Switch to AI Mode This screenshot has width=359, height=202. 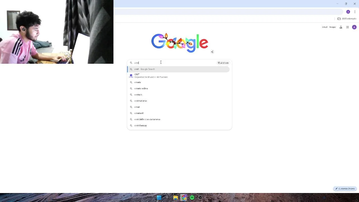coord(223,63)
